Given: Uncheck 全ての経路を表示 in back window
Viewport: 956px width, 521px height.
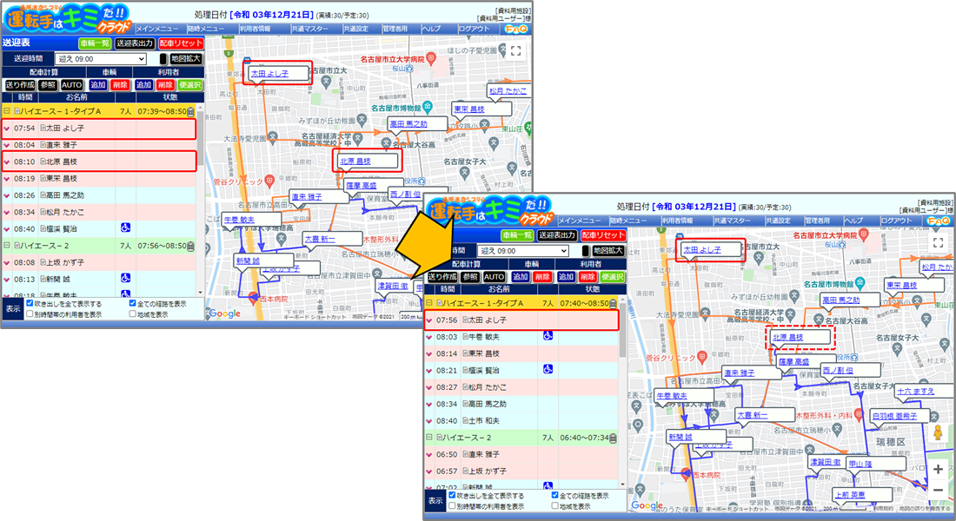Looking at the screenshot, I should coord(132,303).
